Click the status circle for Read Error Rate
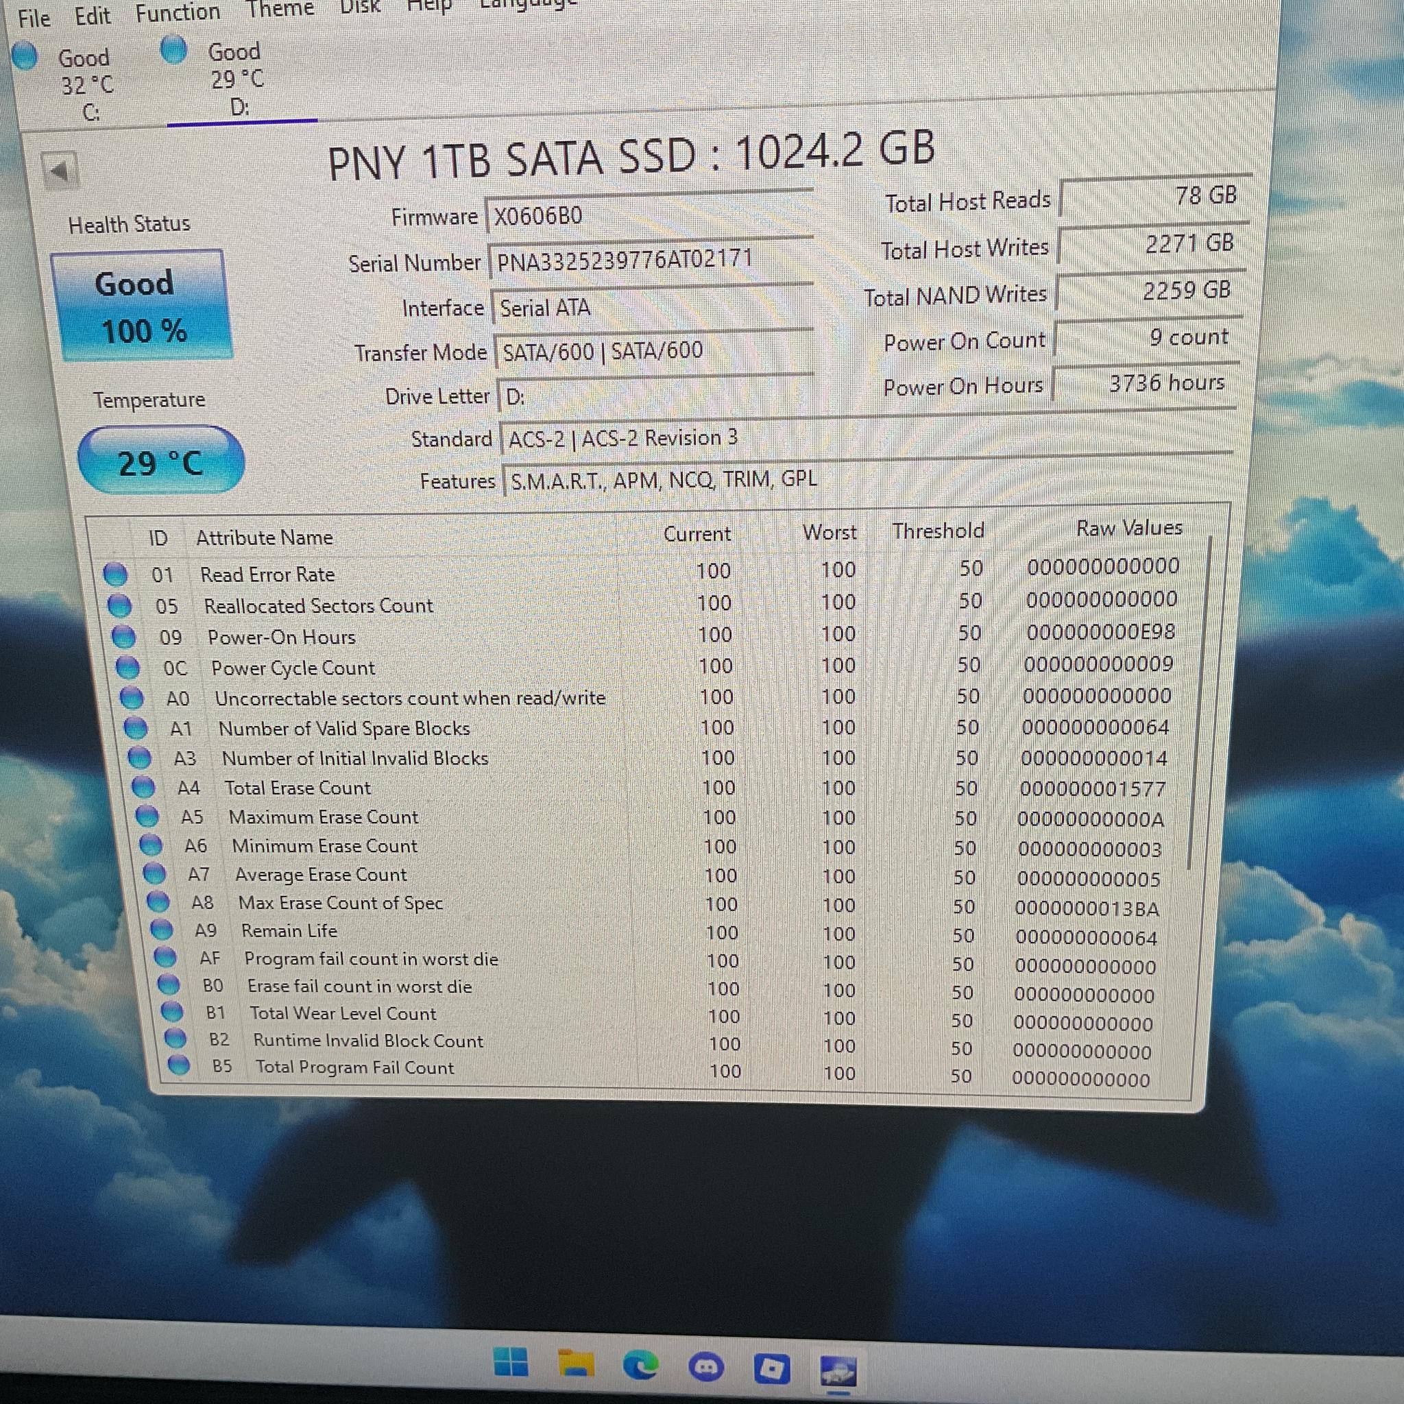1404x1404 pixels. (x=116, y=574)
